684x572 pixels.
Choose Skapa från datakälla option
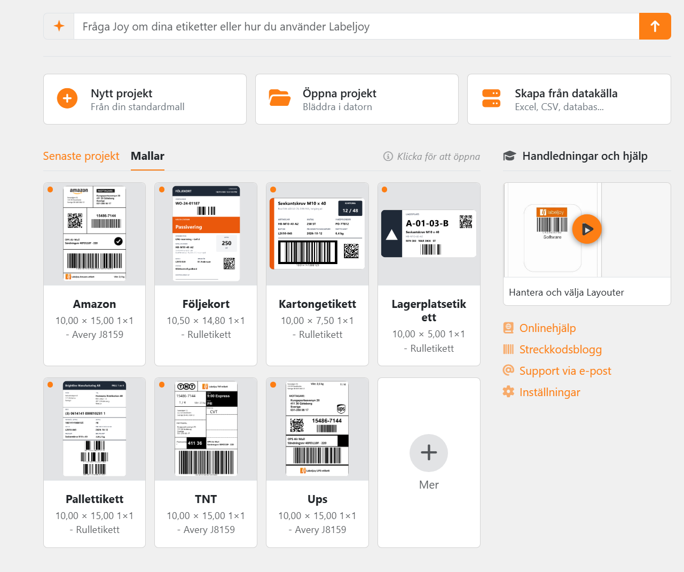[569, 99]
